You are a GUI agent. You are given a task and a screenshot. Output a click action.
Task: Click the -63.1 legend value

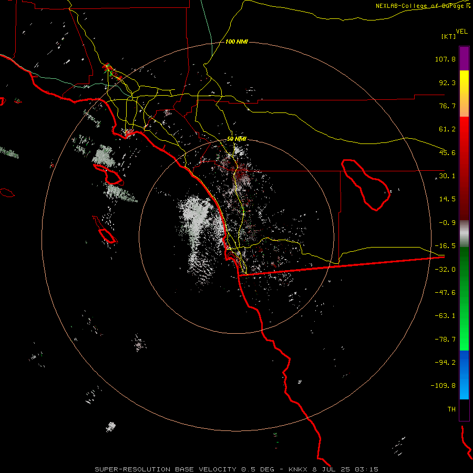445,316
